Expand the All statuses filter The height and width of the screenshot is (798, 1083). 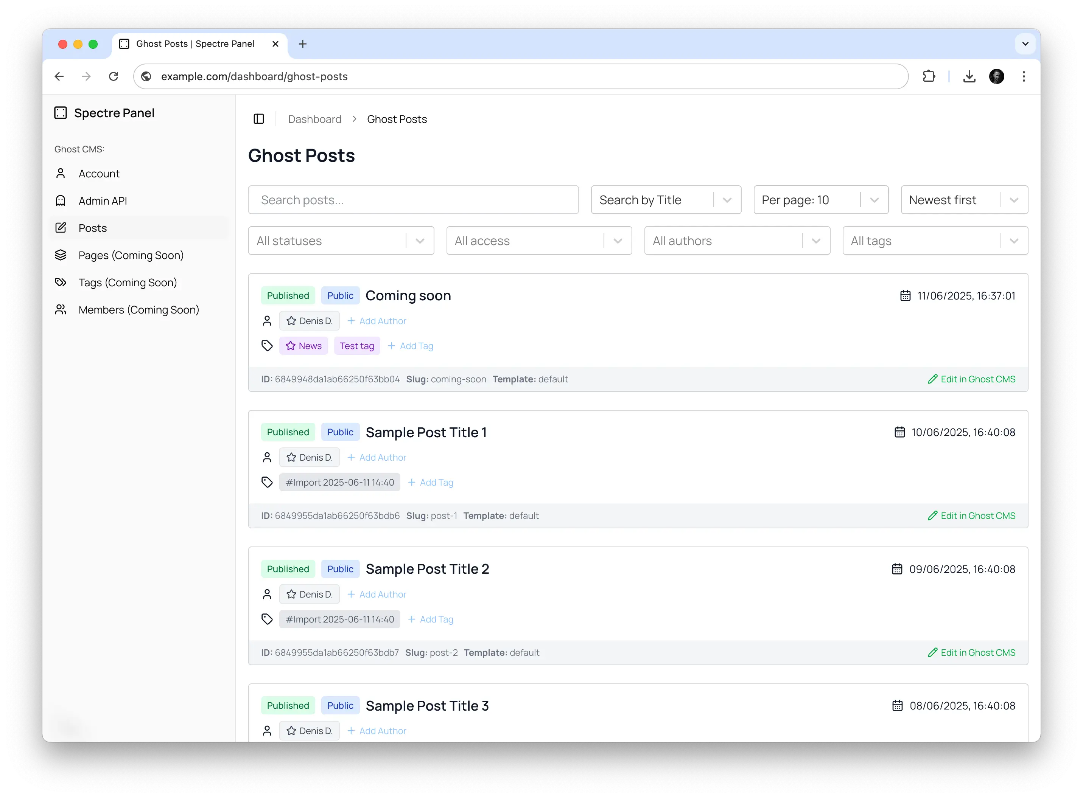point(341,241)
